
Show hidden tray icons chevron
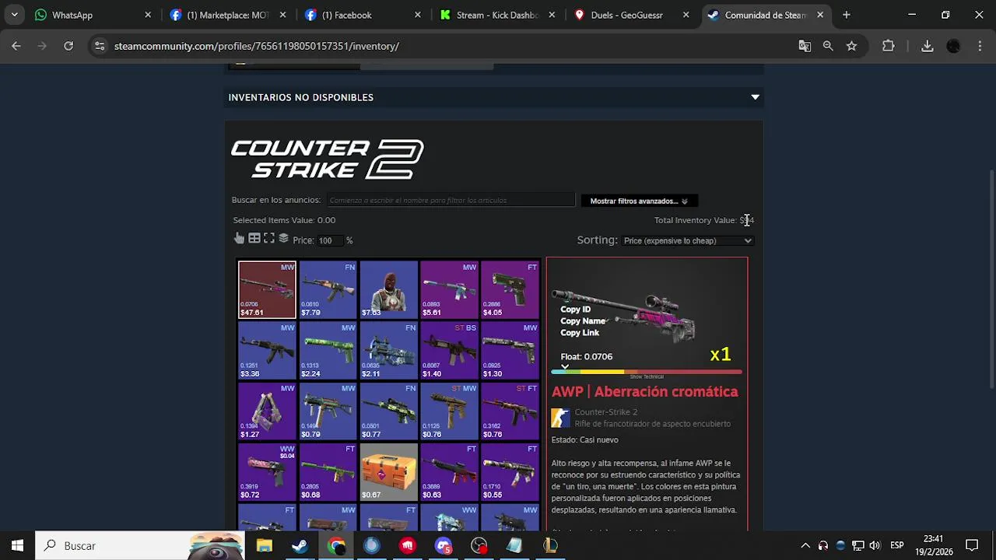coord(805,545)
